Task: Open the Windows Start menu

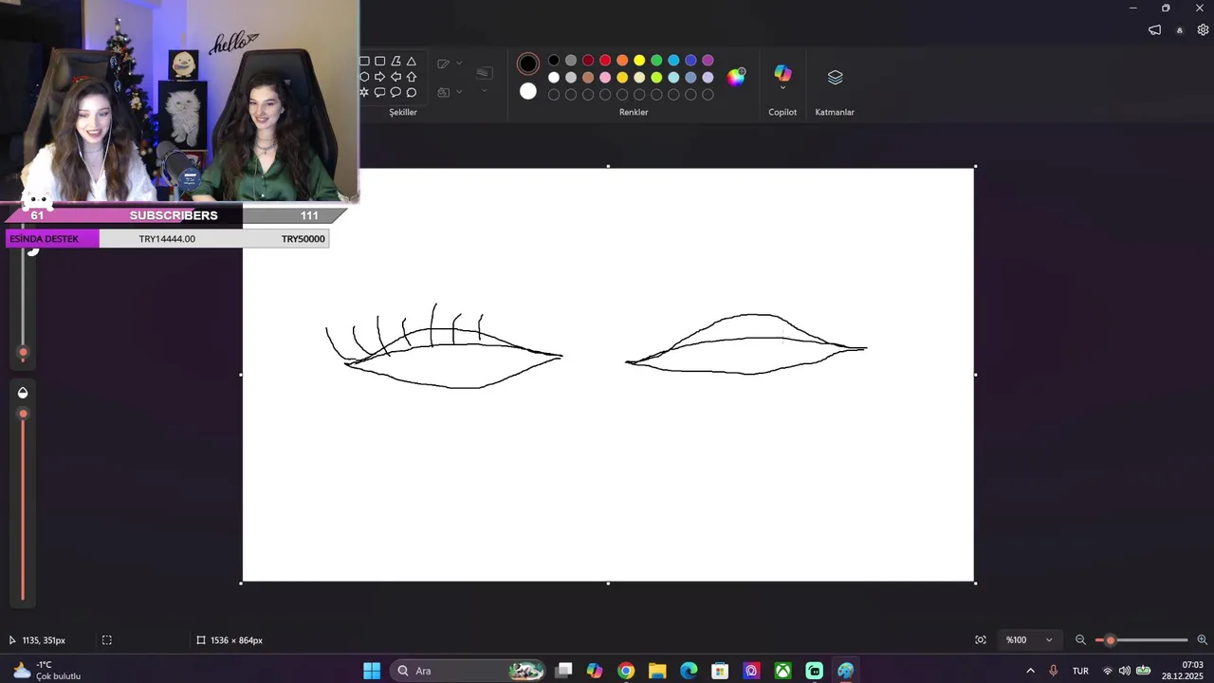Action: click(x=372, y=671)
